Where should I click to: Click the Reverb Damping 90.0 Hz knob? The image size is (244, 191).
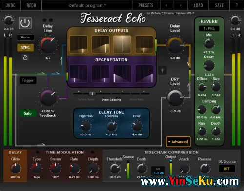tap(202, 110)
